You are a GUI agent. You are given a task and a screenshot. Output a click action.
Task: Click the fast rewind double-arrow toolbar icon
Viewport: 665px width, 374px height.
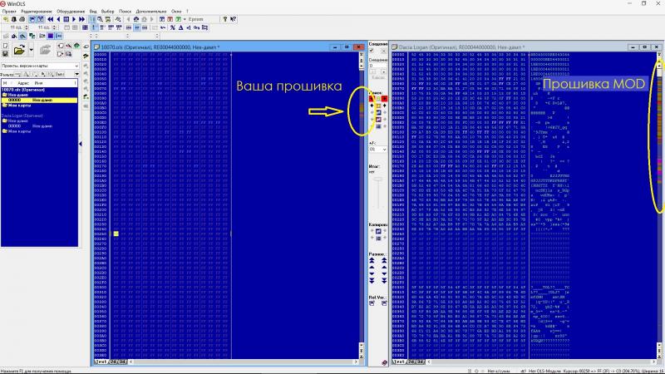tap(51, 19)
